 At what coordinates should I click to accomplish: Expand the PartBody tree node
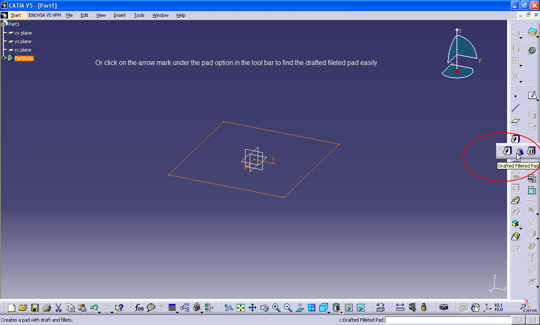pyautogui.click(x=4, y=58)
